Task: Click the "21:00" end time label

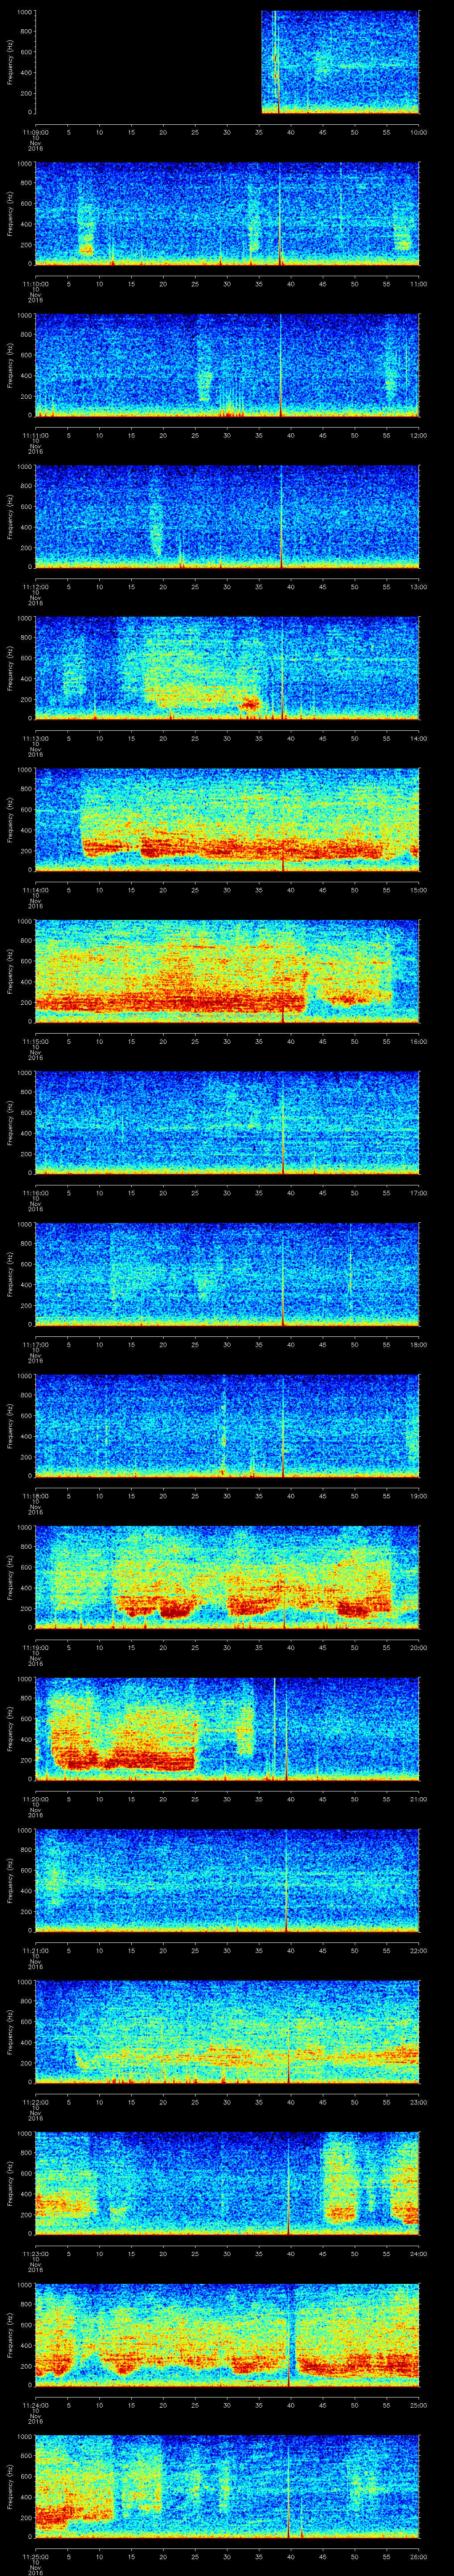Action: (418, 1799)
